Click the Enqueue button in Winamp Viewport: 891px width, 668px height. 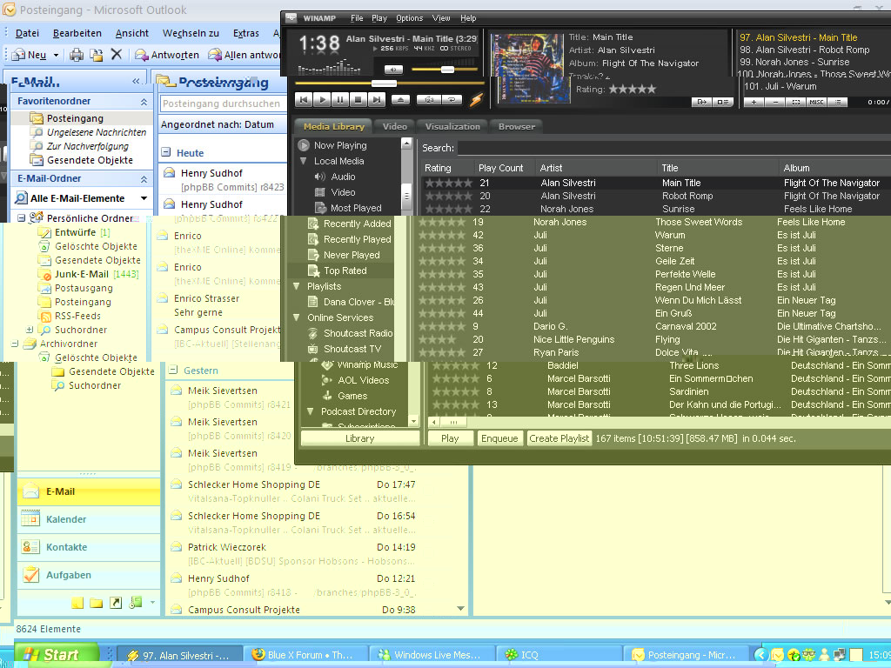click(x=499, y=438)
